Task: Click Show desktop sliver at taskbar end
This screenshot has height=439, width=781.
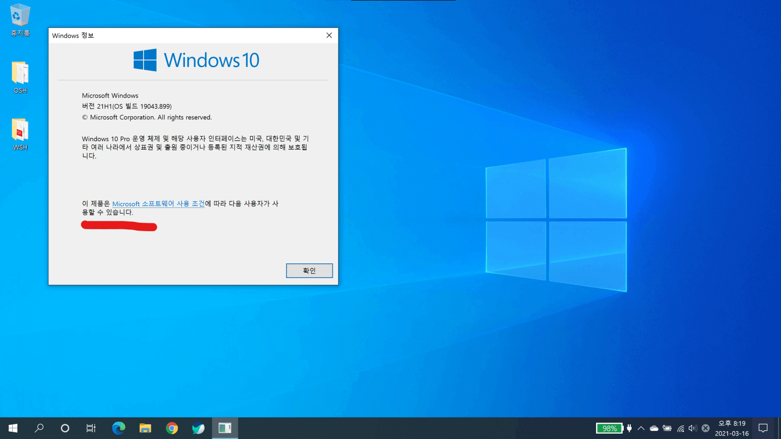Action: click(x=779, y=428)
